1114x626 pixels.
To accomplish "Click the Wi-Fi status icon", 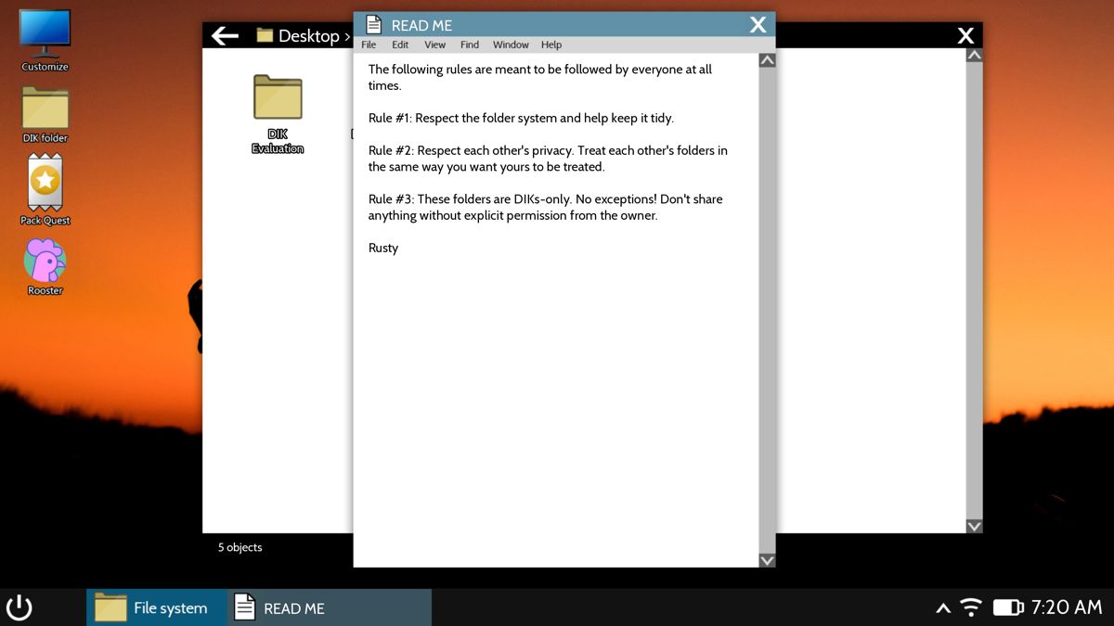I will coord(971,607).
